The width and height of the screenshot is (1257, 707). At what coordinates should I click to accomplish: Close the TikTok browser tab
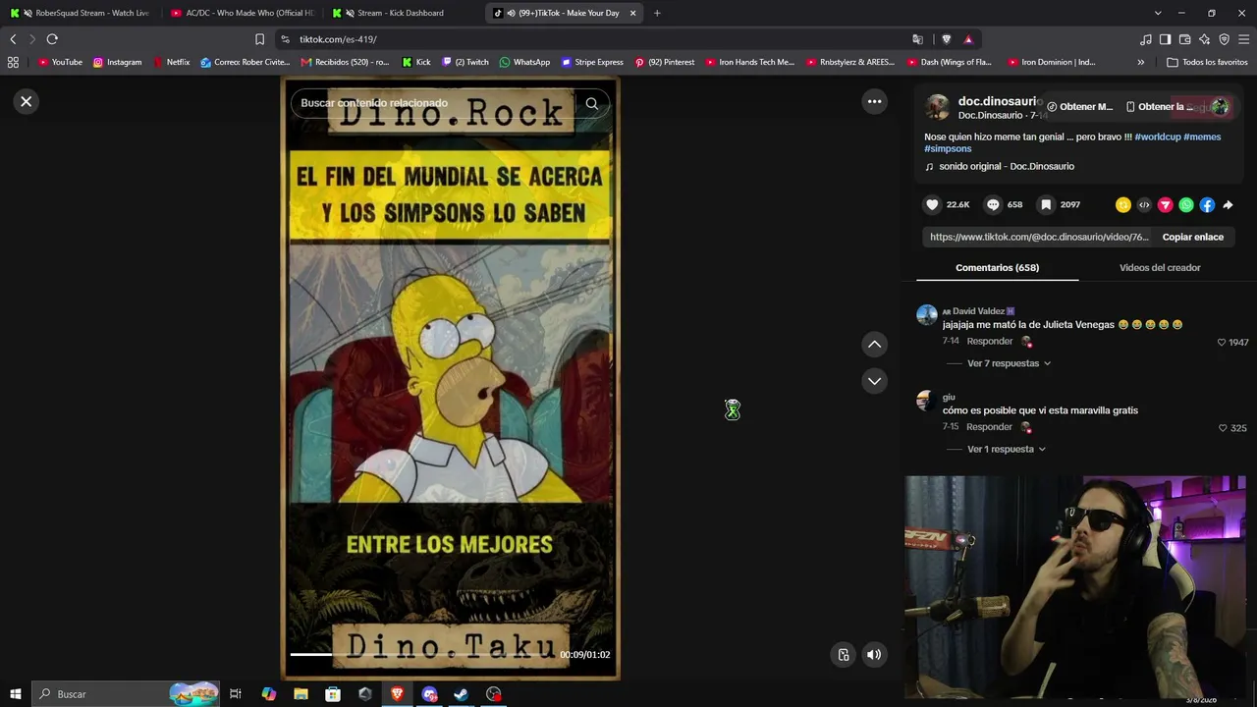(632, 13)
